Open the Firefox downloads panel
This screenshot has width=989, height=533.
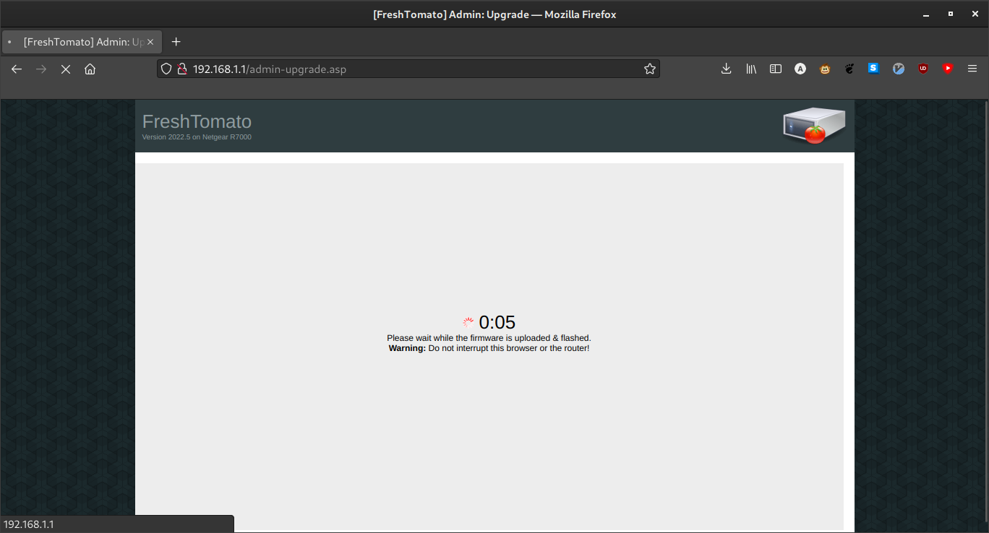point(727,69)
